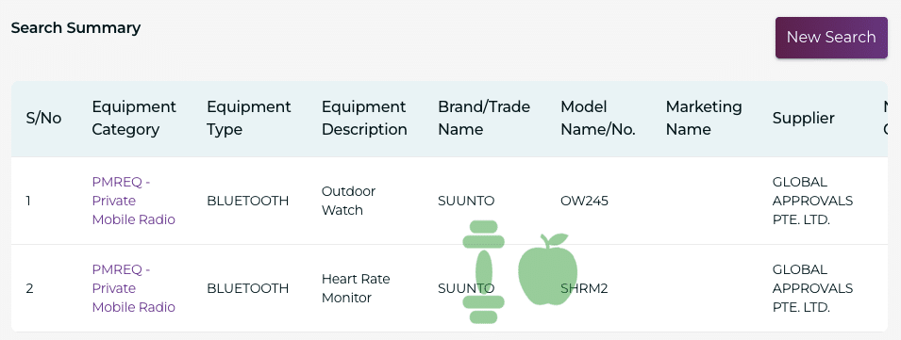Screen dimensions: 901x340
Task: Click model number OW245
Action: (x=584, y=201)
